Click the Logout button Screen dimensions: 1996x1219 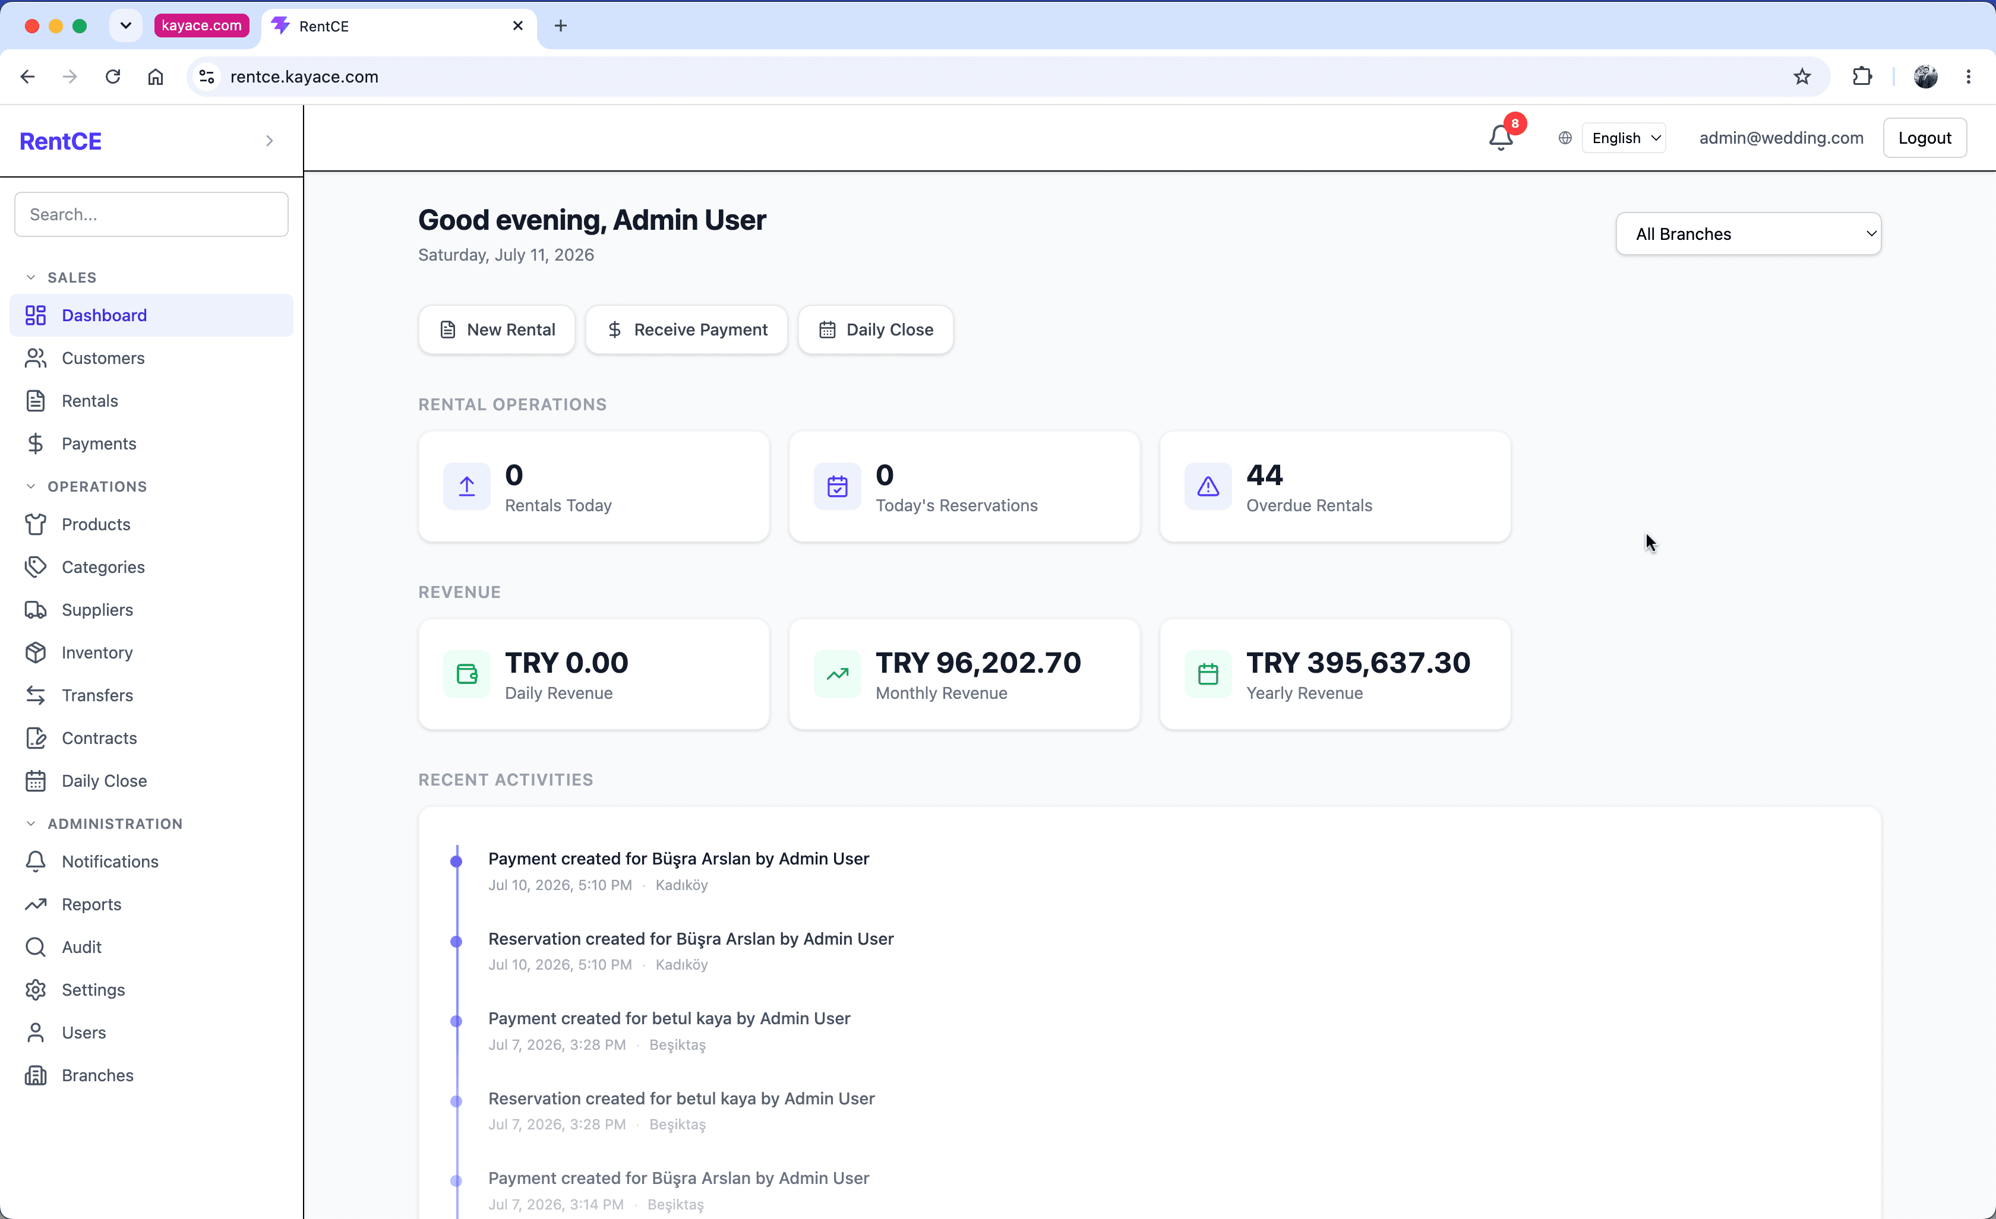click(x=1924, y=138)
